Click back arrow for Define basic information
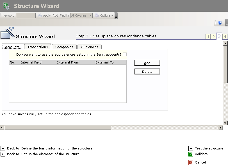 3,148
